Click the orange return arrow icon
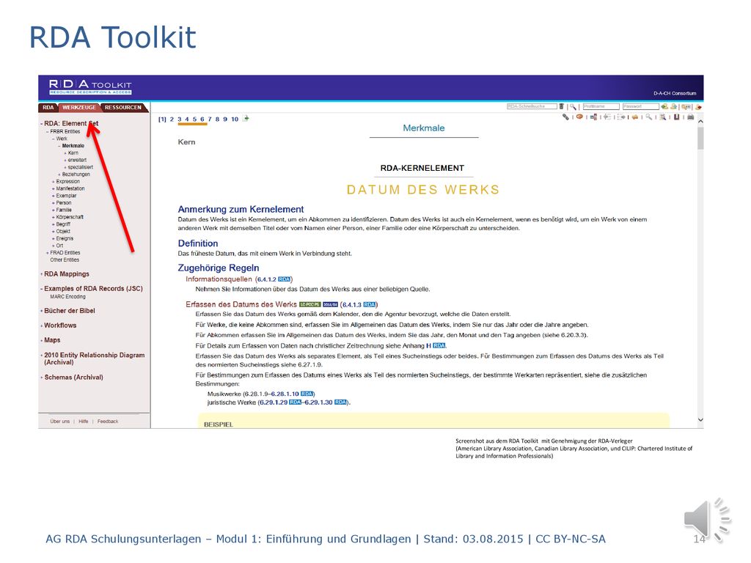The image size is (751, 563). pos(635,117)
